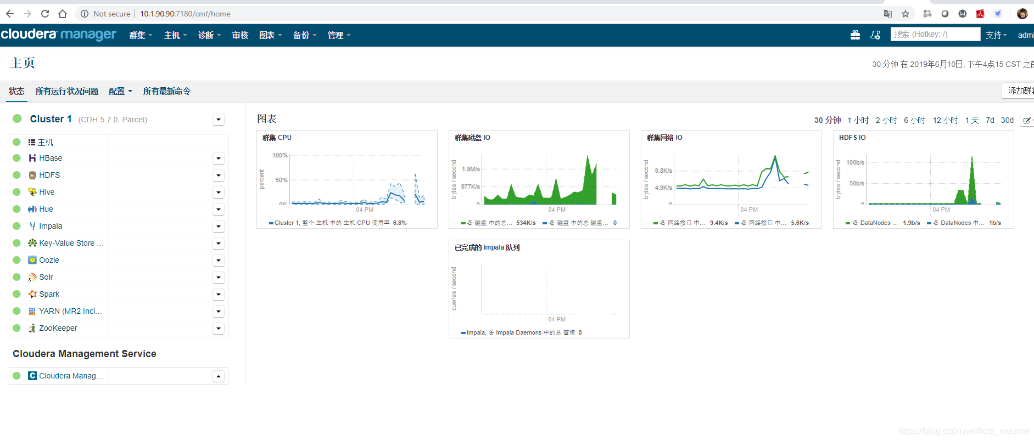Open the HDFS actions dropdown arrow
The height and width of the screenshot is (441, 1034).
(219, 176)
